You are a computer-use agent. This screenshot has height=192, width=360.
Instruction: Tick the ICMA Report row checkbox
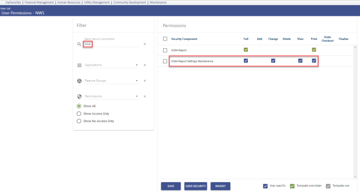click(165, 50)
